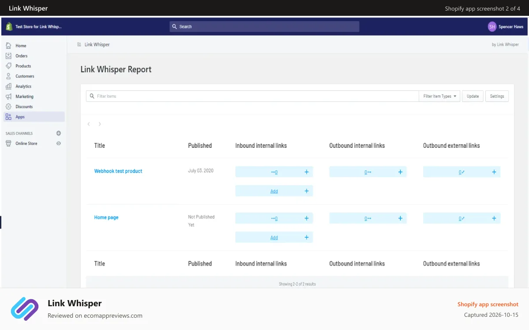The image size is (529, 330).
Task: Click the Customers person icon
Action: pyautogui.click(x=8, y=76)
